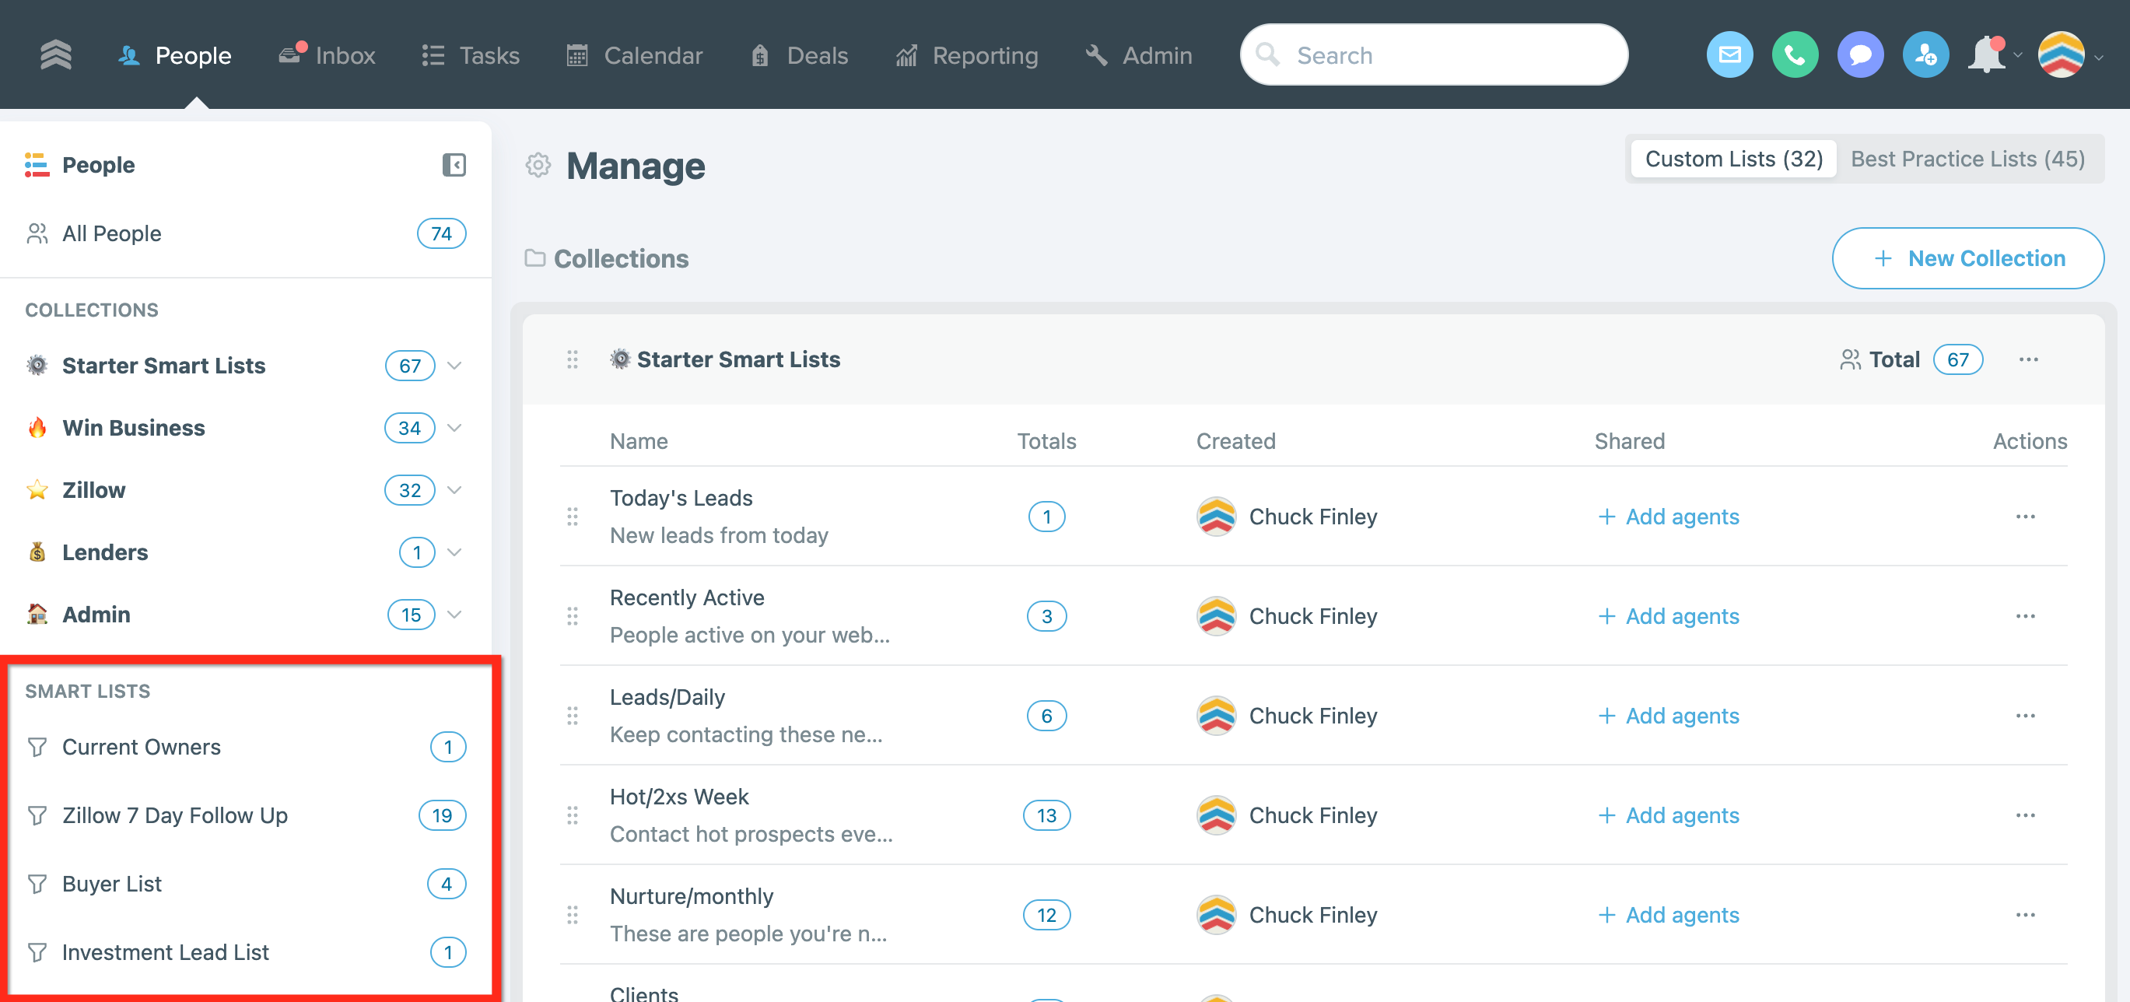This screenshot has width=2130, height=1002.
Task: Expand the Zillow collection chevron
Action: tap(454, 490)
